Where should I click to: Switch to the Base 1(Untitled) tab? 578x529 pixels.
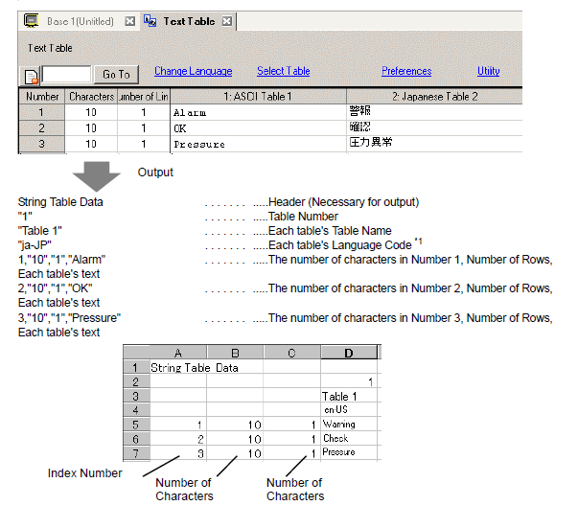(x=81, y=21)
